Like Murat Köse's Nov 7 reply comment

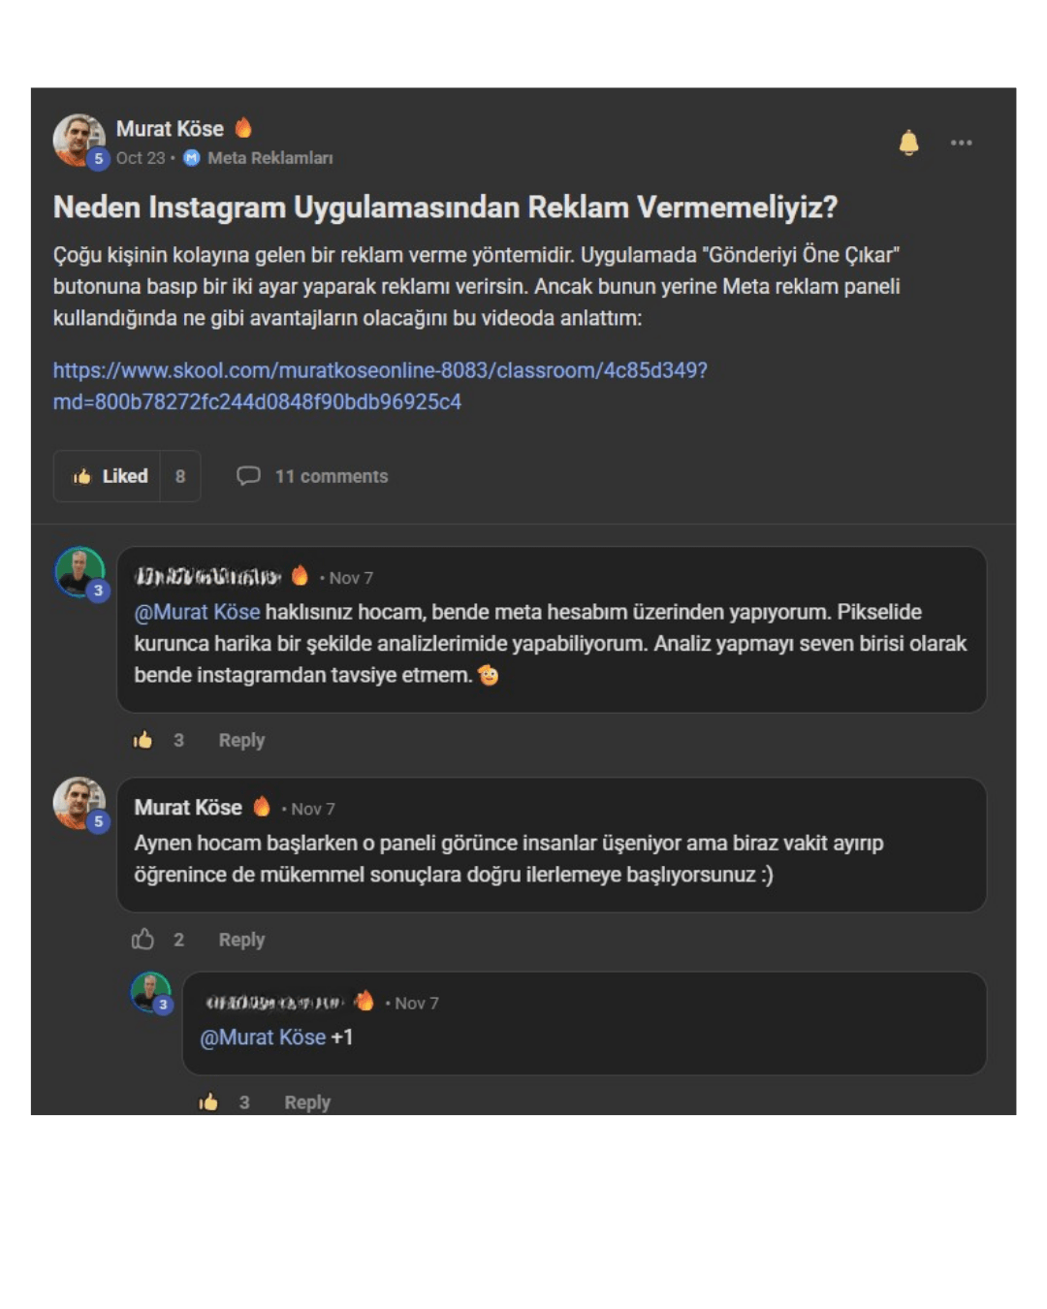pyautogui.click(x=143, y=940)
